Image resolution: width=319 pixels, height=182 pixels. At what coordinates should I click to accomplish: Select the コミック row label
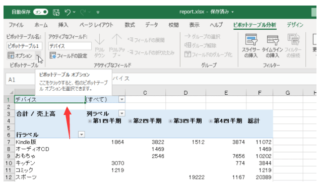(x=24, y=170)
